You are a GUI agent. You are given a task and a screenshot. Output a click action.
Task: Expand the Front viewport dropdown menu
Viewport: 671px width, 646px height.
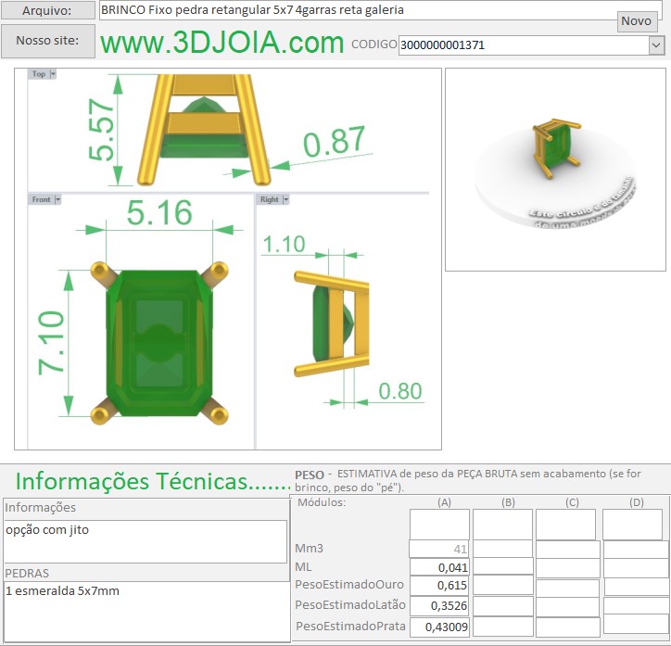[57, 199]
